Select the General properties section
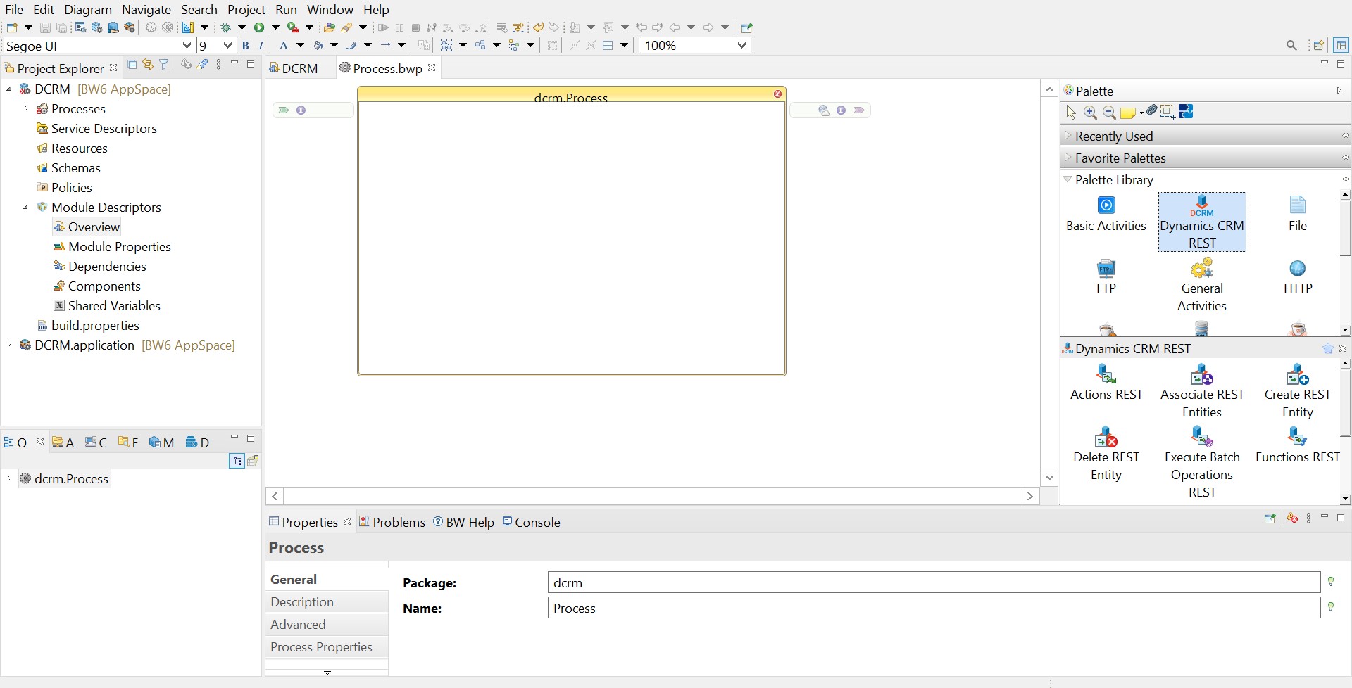This screenshot has width=1352, height=688. click(x=327, y=580)
